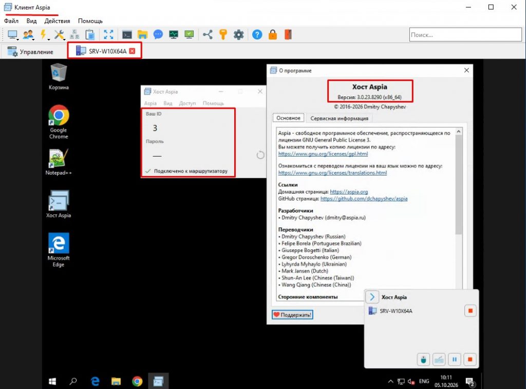Open the gnu.org gpl.html license link
The height and width of the screenshot is (389, 526).
pyautogui.click(x=323, y=154)
